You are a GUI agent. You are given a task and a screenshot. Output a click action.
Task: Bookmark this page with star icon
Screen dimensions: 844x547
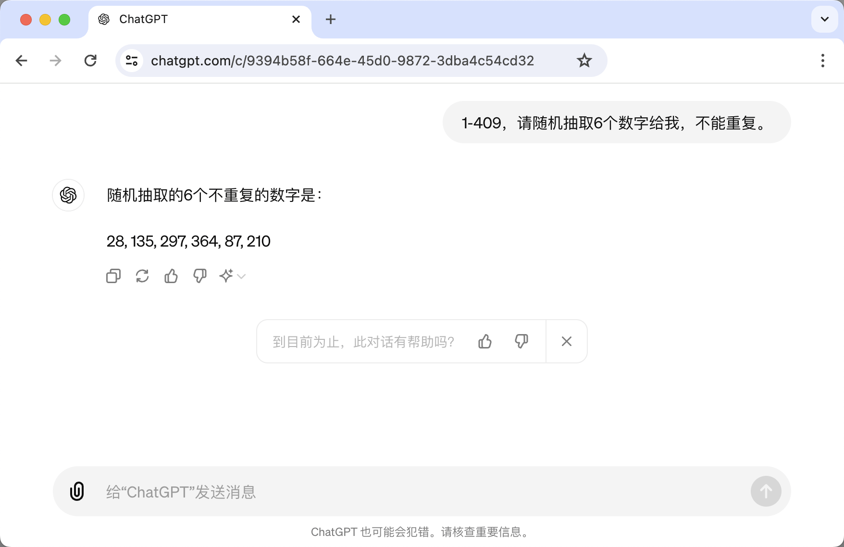[584, 61]
